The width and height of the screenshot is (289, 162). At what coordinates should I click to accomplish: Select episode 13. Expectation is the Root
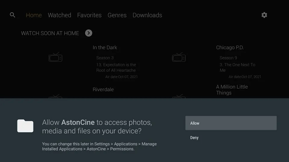click(116, 67)
